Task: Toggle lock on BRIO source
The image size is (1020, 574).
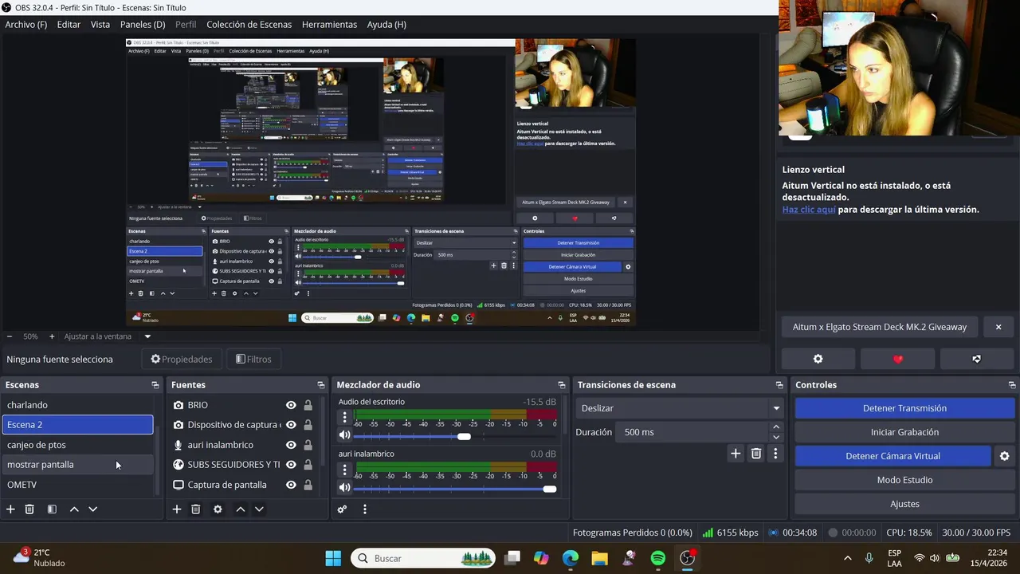Action: [x=308, y=405]
